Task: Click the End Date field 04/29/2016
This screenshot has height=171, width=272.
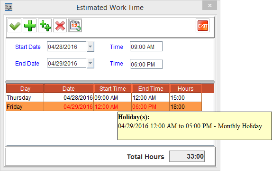Action: click(66, 63)
